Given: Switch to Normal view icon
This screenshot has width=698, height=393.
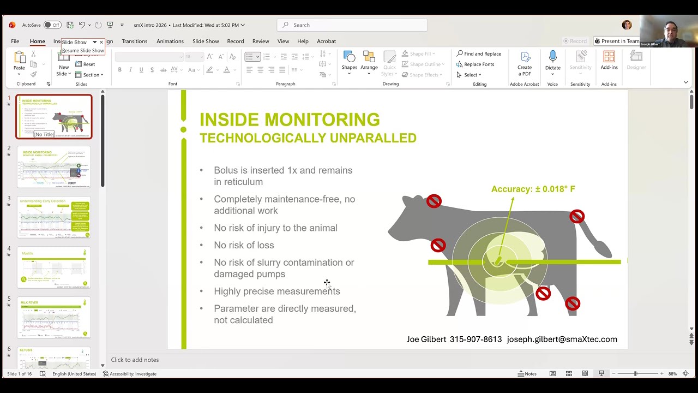Looking at the screenshot, I should (552, 374).
